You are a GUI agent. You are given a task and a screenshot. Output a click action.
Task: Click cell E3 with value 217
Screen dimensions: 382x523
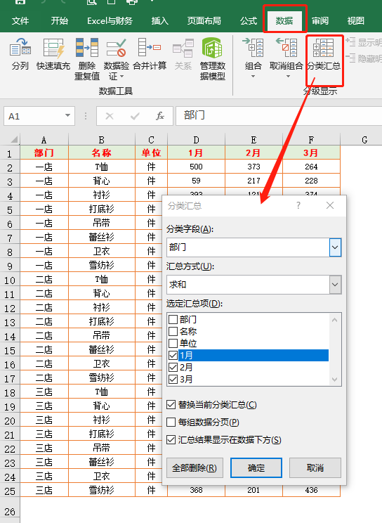pos(253,181)
